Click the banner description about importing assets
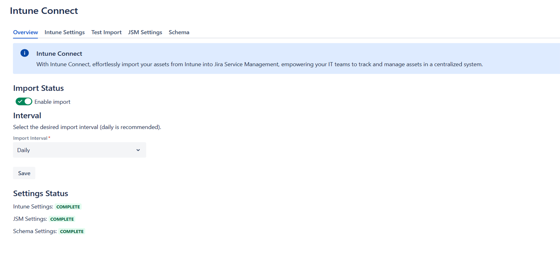560x274 pixels. [x=260, y=64]
